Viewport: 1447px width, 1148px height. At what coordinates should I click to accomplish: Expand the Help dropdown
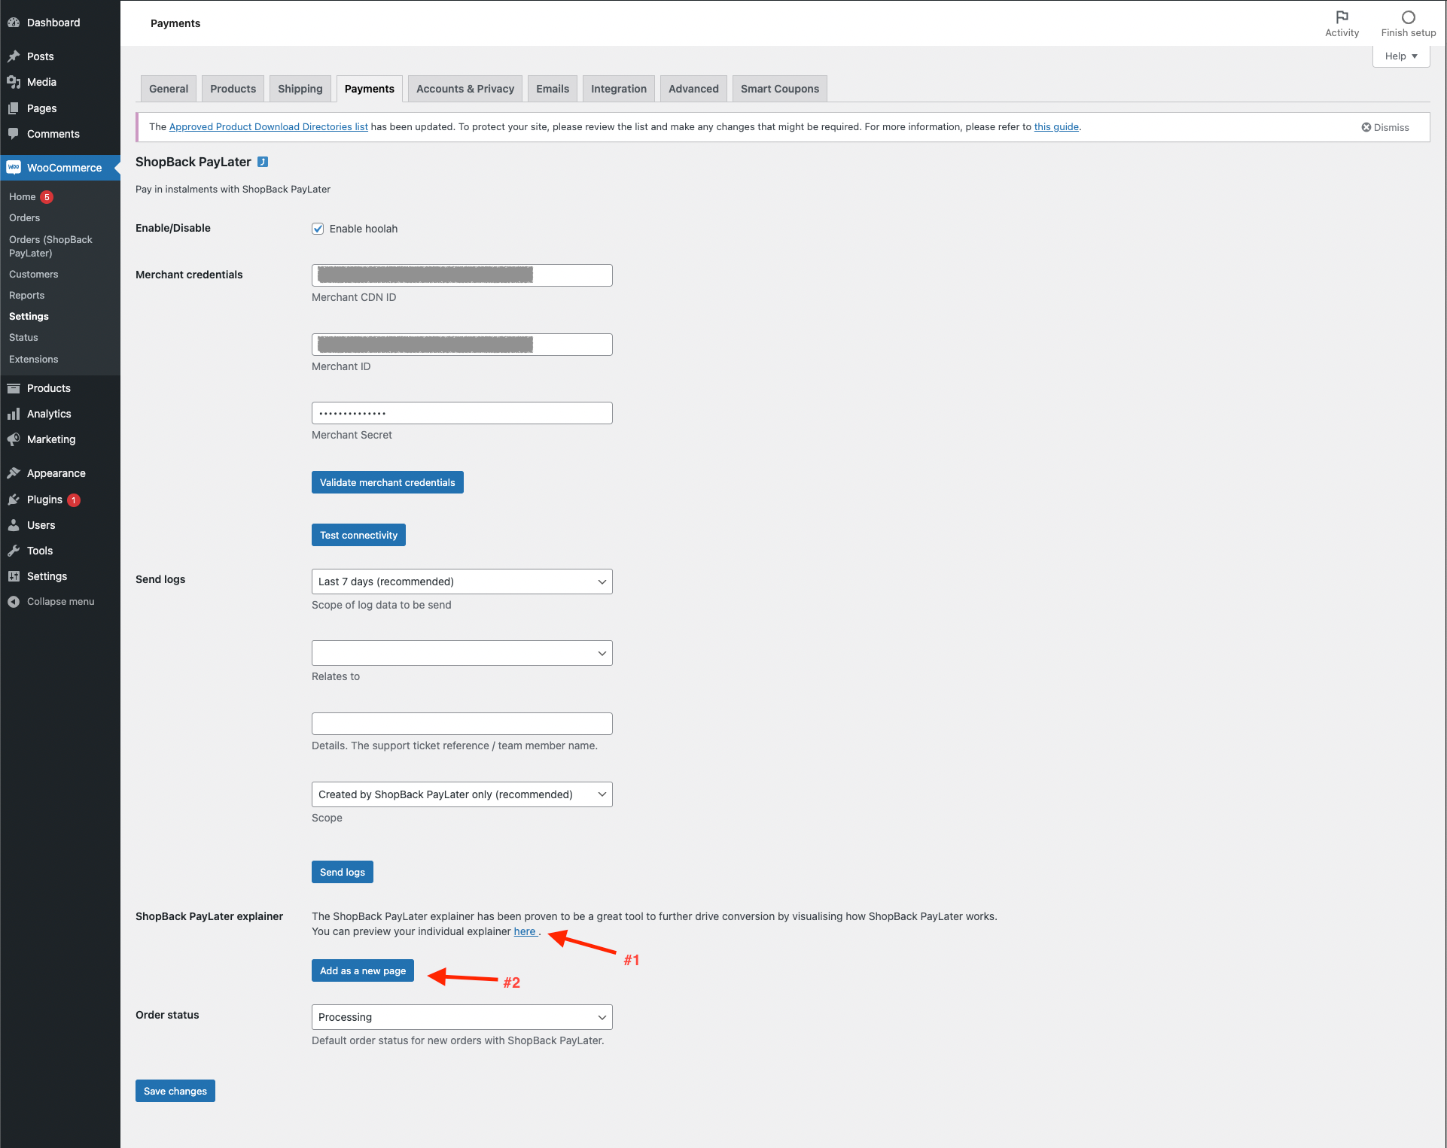(1400, 56)
